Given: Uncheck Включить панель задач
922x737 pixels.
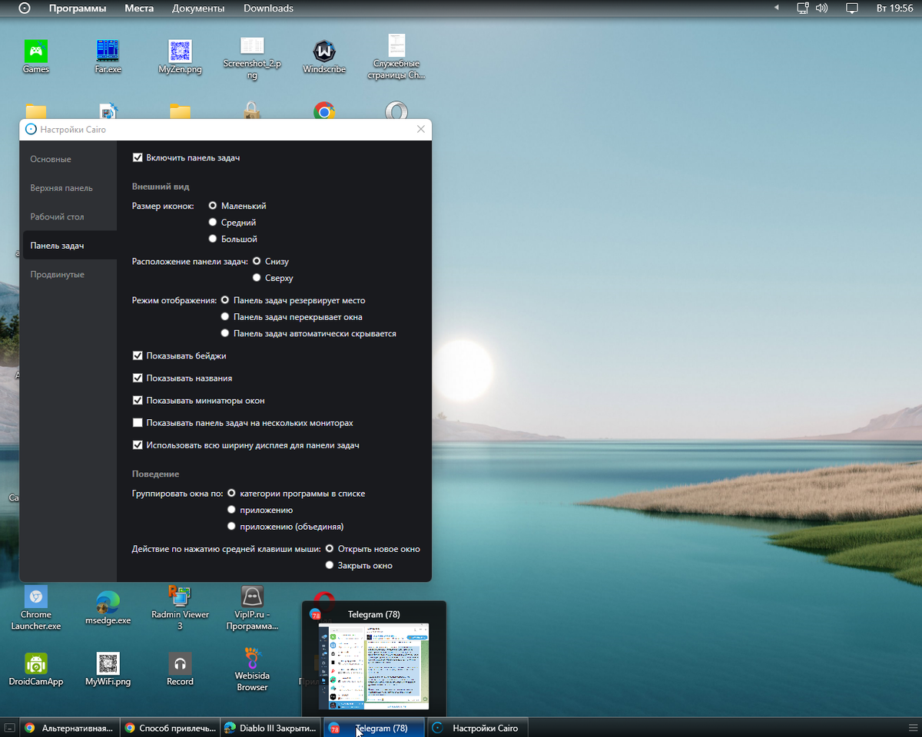Looking at the screenshot, I should coord(138,157).
